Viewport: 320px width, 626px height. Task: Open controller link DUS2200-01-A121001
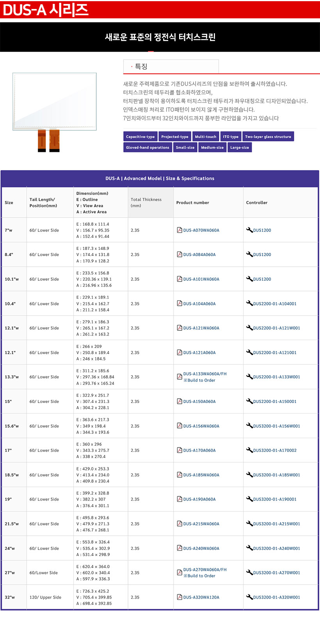click(x=275, y=353)
